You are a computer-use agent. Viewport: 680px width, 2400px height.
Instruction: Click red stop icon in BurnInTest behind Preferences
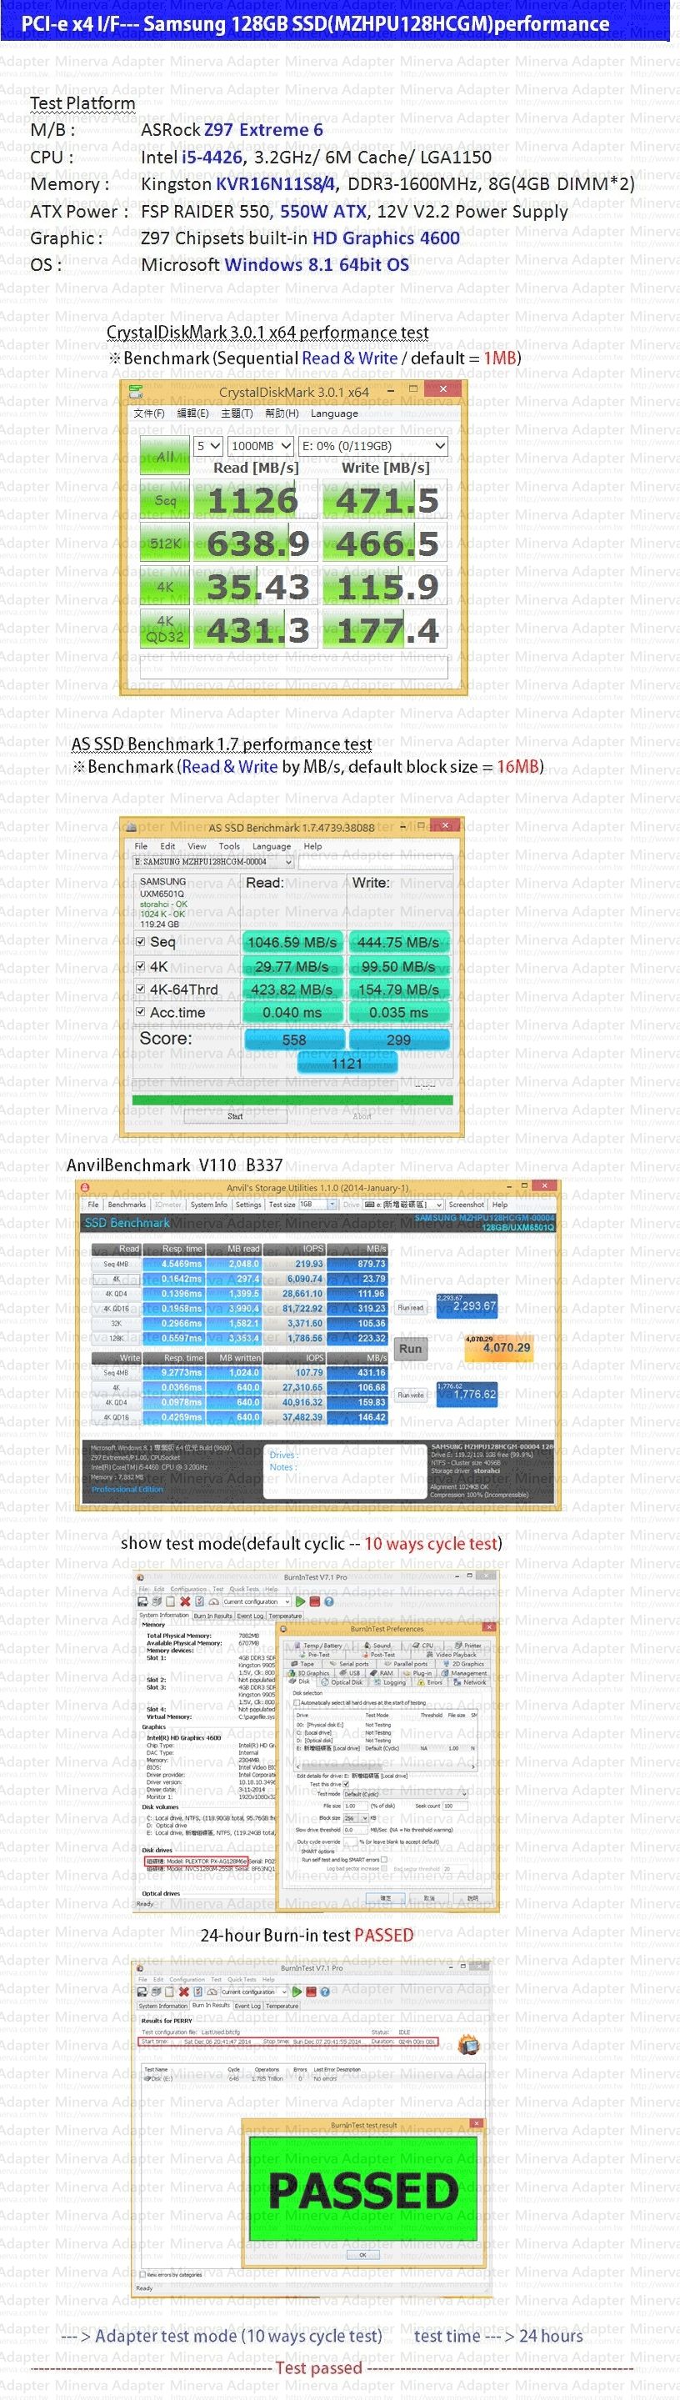[x=315, y=1602]
